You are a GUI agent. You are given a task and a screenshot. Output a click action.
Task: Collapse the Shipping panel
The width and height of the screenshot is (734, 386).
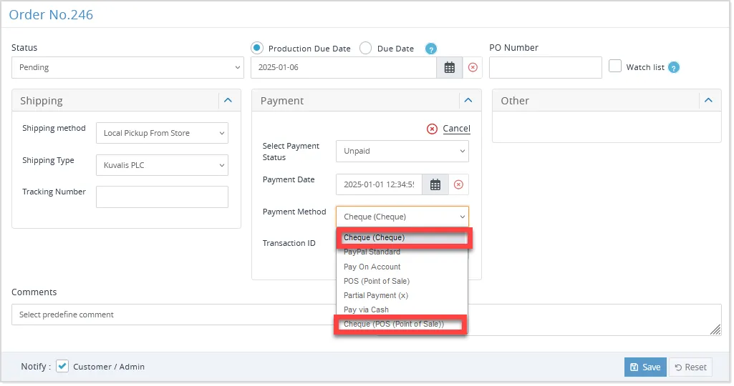tap(228, 101)
